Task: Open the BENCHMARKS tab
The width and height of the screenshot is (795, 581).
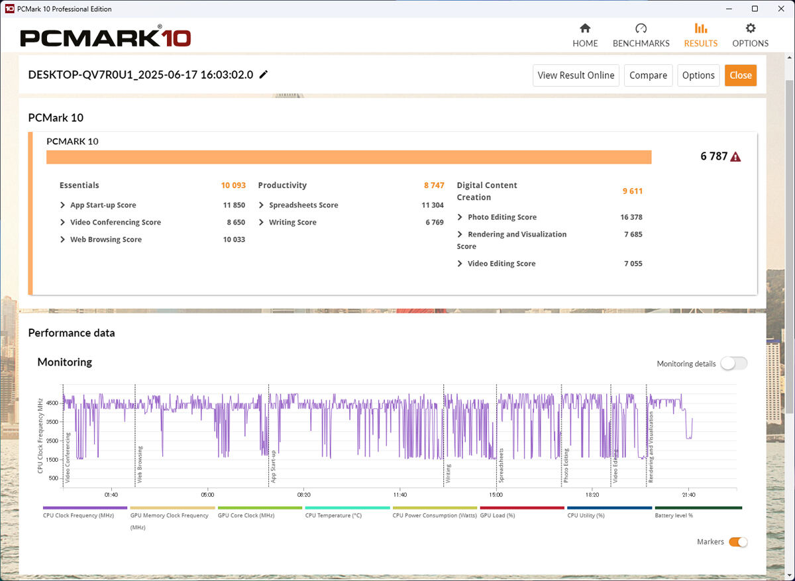Action: pos(641,36)
